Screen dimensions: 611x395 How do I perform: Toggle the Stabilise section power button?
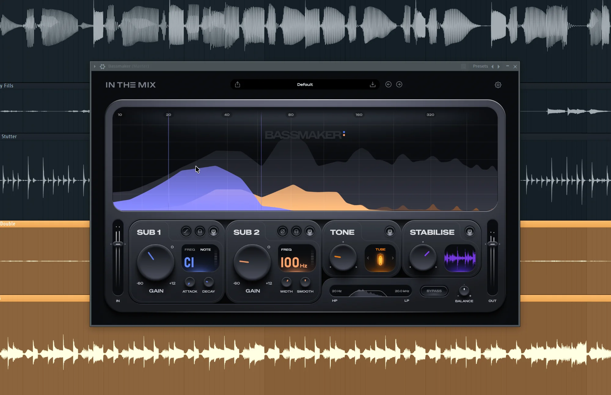(x=470, y=231)
